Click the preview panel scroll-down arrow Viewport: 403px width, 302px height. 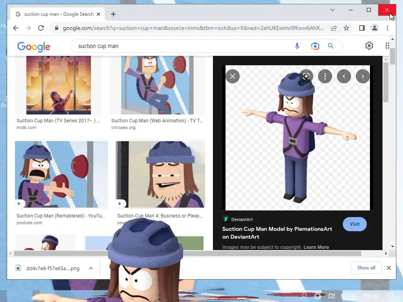392,247
